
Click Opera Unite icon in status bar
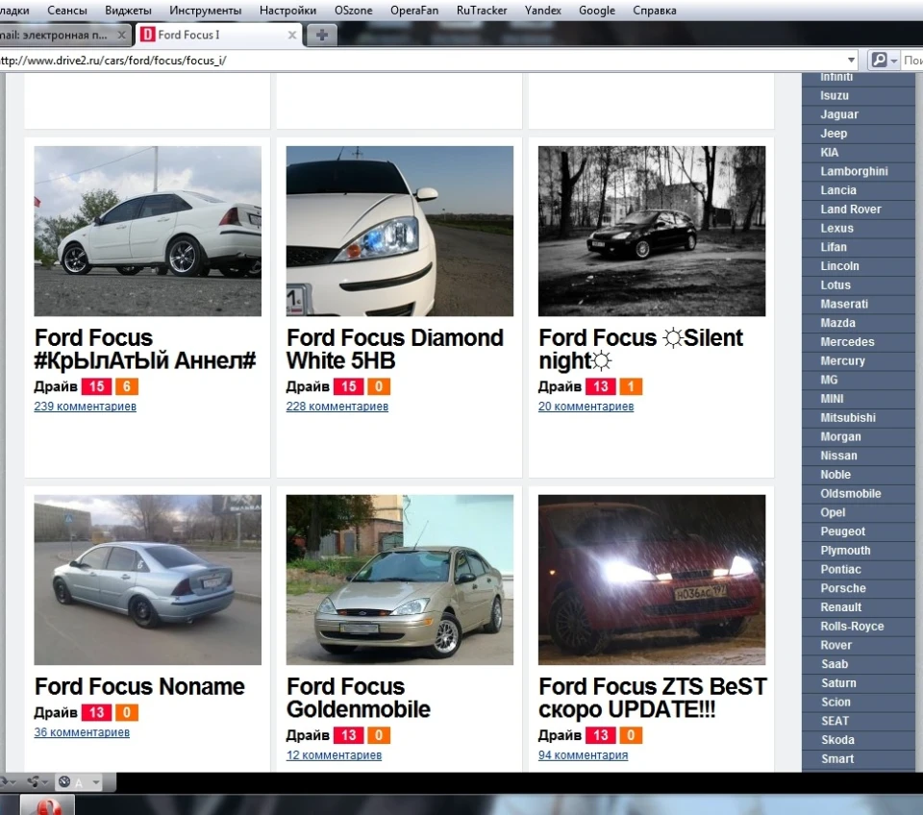click(33, 781)
